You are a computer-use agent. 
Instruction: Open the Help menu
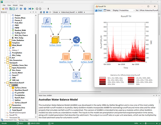point(21,5)
